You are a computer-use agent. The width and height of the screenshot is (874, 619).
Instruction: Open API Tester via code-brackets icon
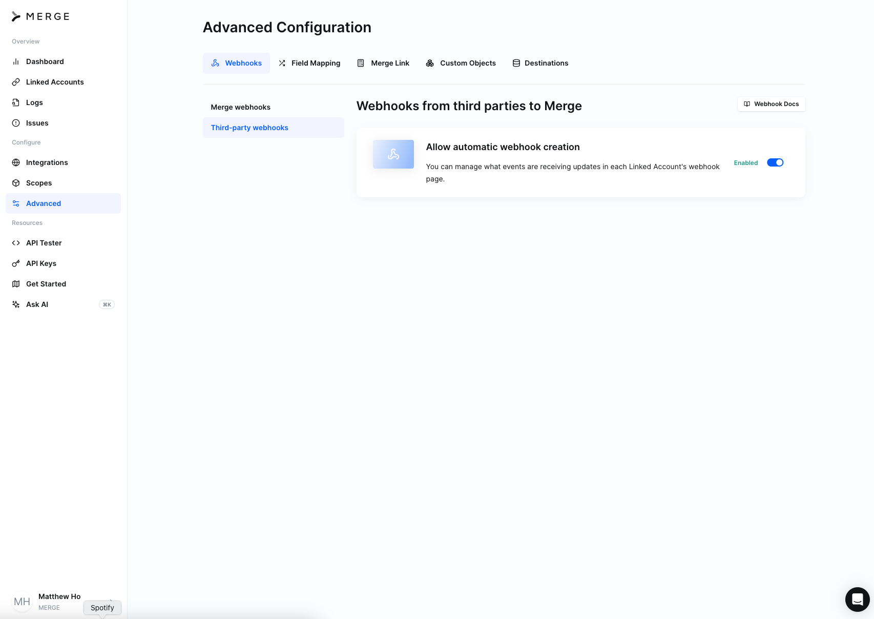[x=16, y=243]
